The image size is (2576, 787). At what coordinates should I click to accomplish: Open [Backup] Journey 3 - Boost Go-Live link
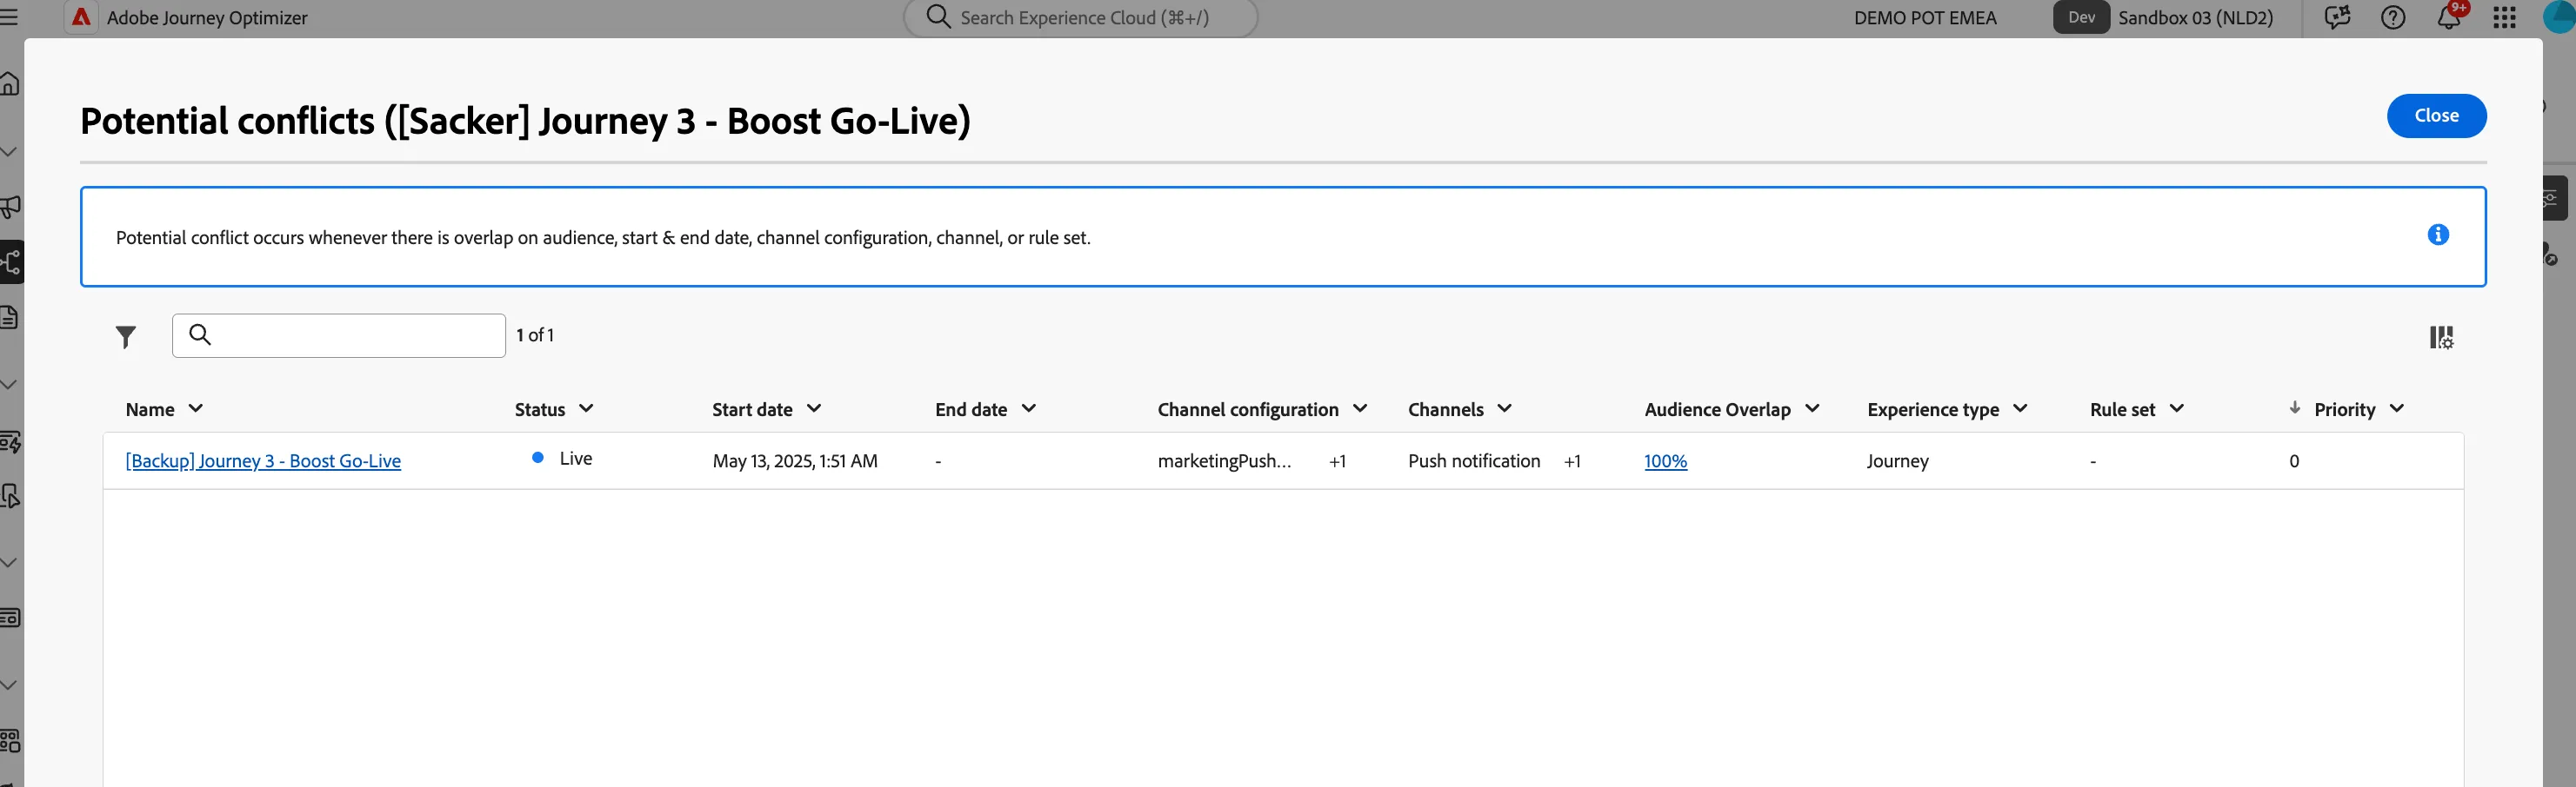263,460
